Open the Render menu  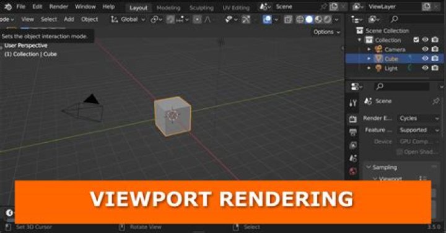pyautogui.click(x=59, y=7)
